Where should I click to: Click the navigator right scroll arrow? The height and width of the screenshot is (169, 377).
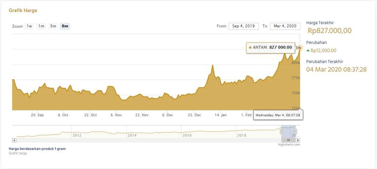pos(297,140)
